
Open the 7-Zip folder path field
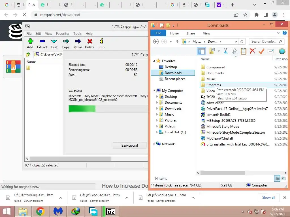48,55
